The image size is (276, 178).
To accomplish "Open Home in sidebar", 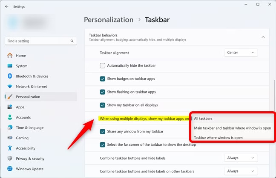I will point(21,56).
